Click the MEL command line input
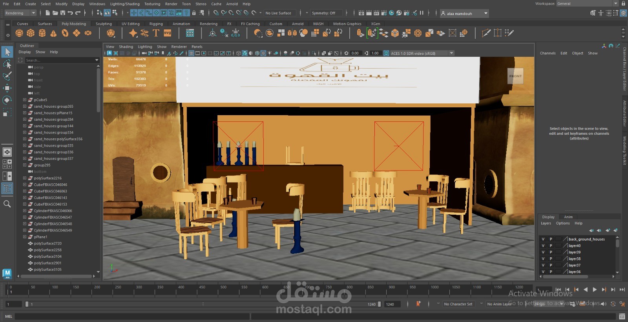Image resolution: width=628 pixels, height=322 pixels. pos(132,316)
